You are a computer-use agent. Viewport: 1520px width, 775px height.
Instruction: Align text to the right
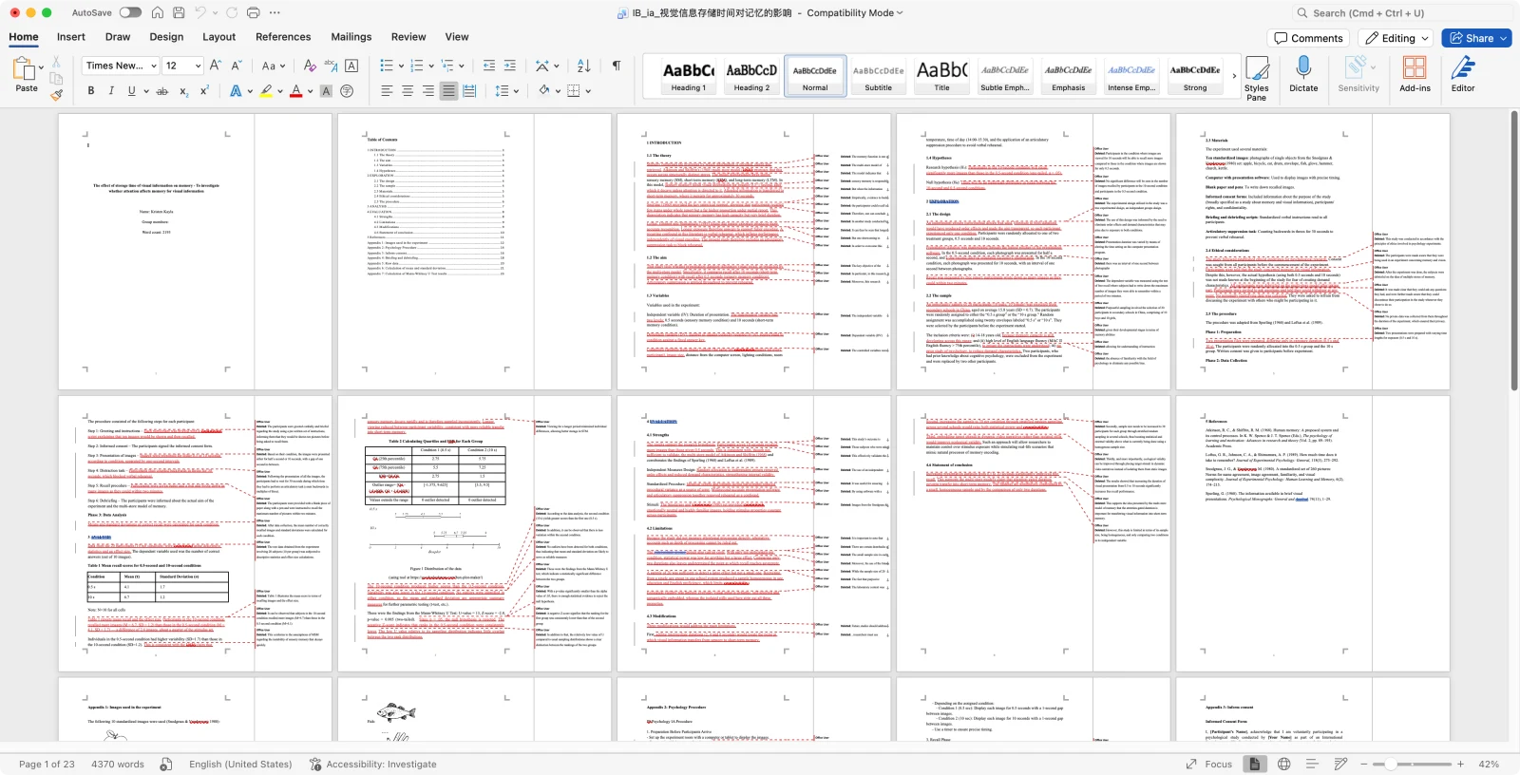coord(428,91)
